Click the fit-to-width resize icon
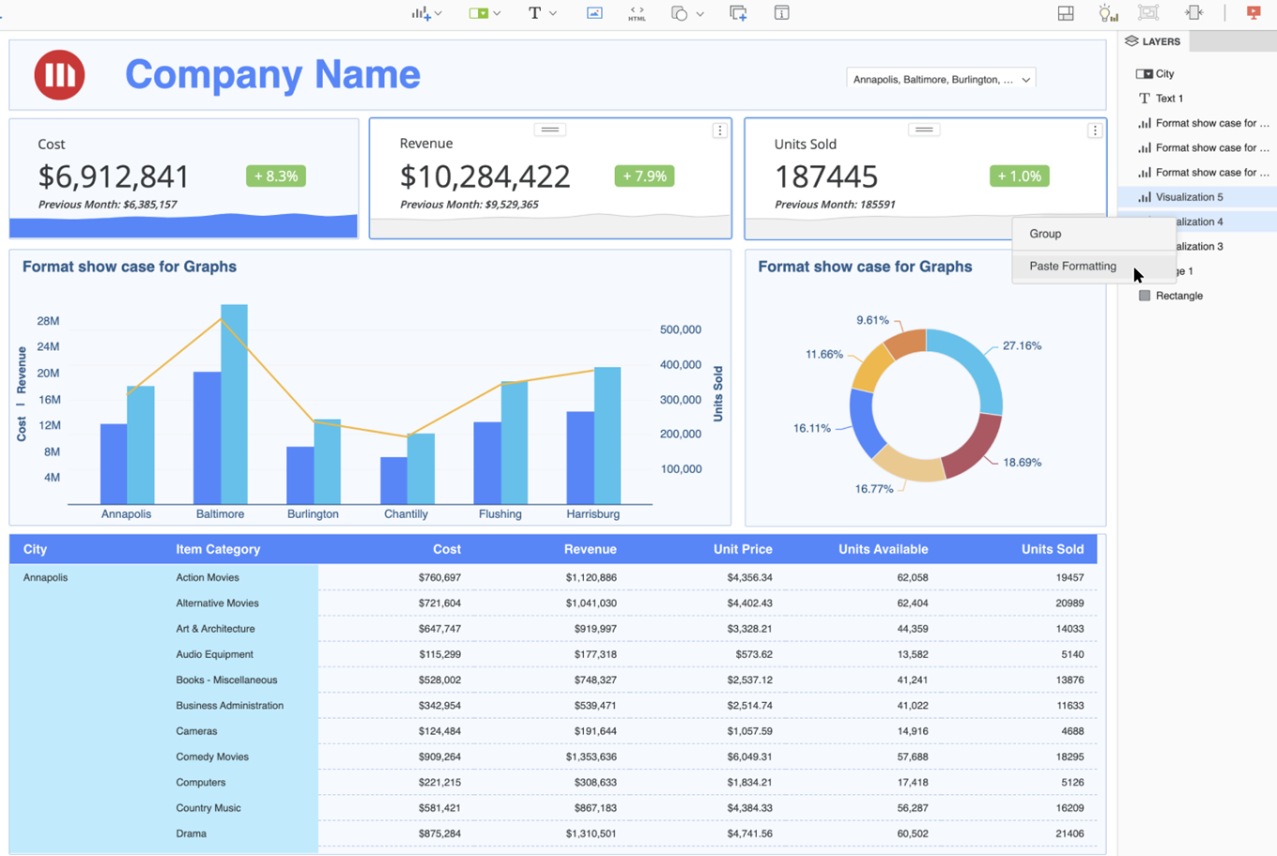This screenshot has width=1277, height=856. (x=1193, y=13)
